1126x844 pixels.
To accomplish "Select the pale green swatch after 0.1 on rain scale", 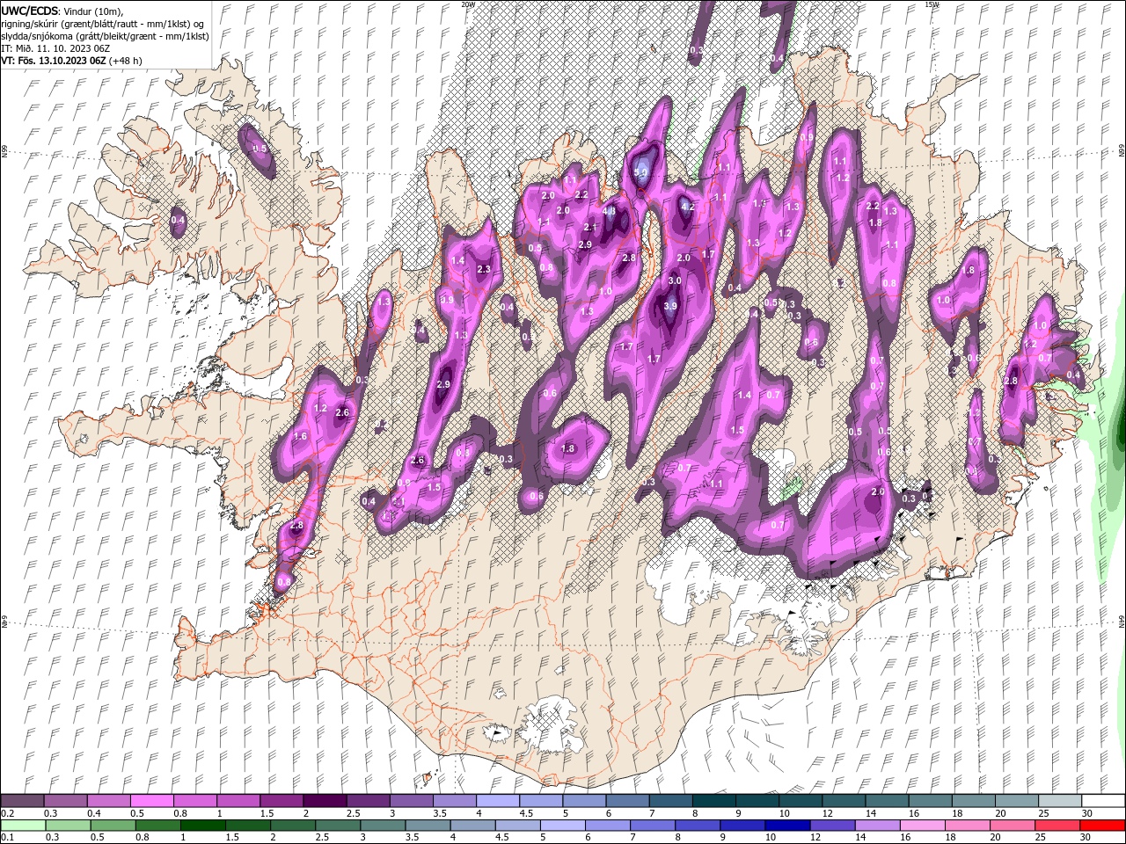I will click(x=22, y=826).
